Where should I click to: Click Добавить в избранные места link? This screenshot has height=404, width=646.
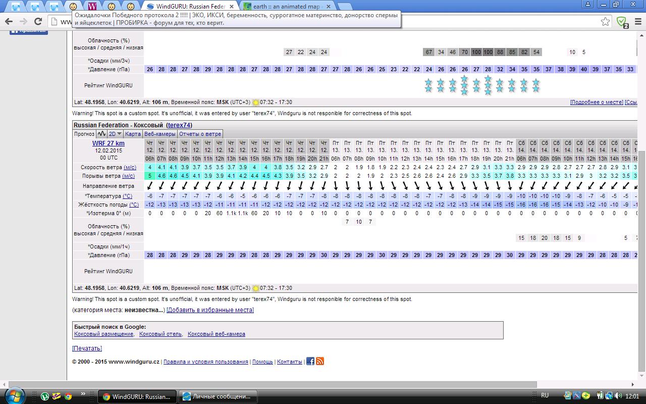pyautogui.click(x=210, y=310)
